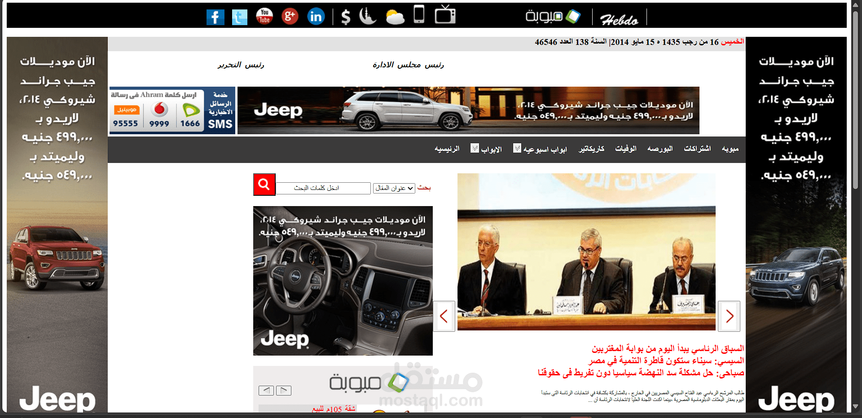This screenshot has height=418, width=862.
Task: Expand the ابواب اسبوعيه menu arrow
Action: point(517,148)
